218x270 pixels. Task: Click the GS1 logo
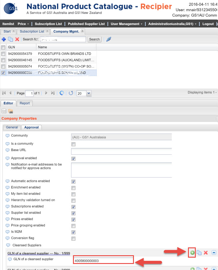[11, 8]
